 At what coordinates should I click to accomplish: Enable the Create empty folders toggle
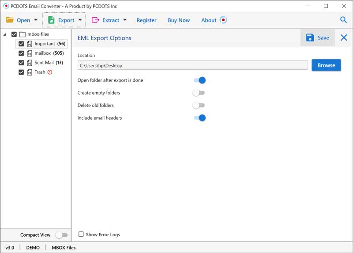click(x=199, y=93)
